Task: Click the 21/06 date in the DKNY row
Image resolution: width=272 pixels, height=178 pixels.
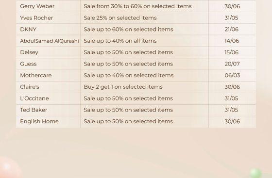Action: [x=231, y=29]
